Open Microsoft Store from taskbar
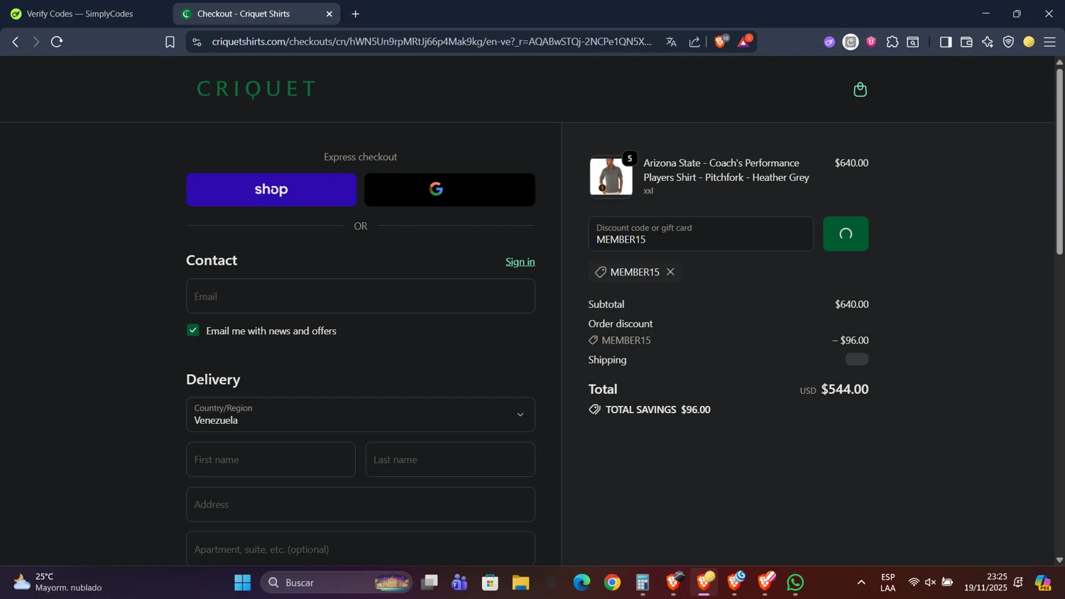 (x=490, y=583)
